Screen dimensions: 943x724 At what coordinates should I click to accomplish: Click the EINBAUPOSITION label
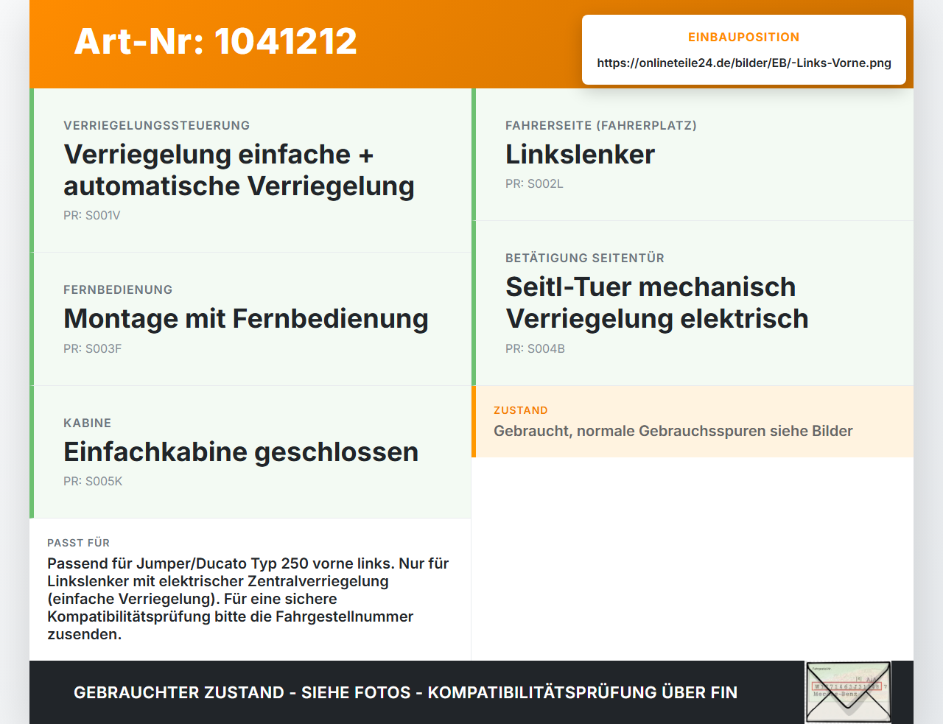pyautogui.click(x=744, y=37)
